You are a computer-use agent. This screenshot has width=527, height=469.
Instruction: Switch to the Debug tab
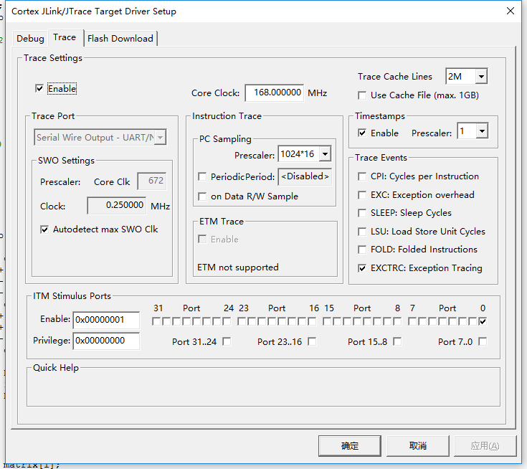tap(30, 38)
